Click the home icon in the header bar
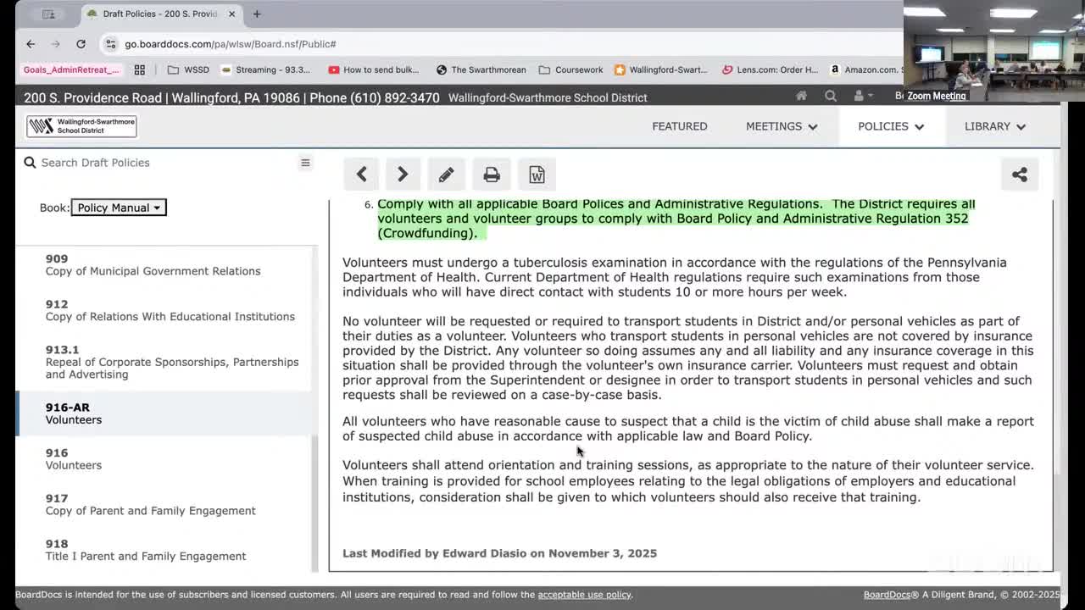Image resolution: width=1085 pixels, height=610 pixels. coord(800,96)
